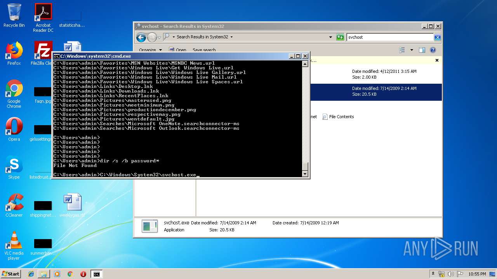Viewport: 497px width, 279px height.
Task: Open network status tray icon
Action: (x=441, y=274)
